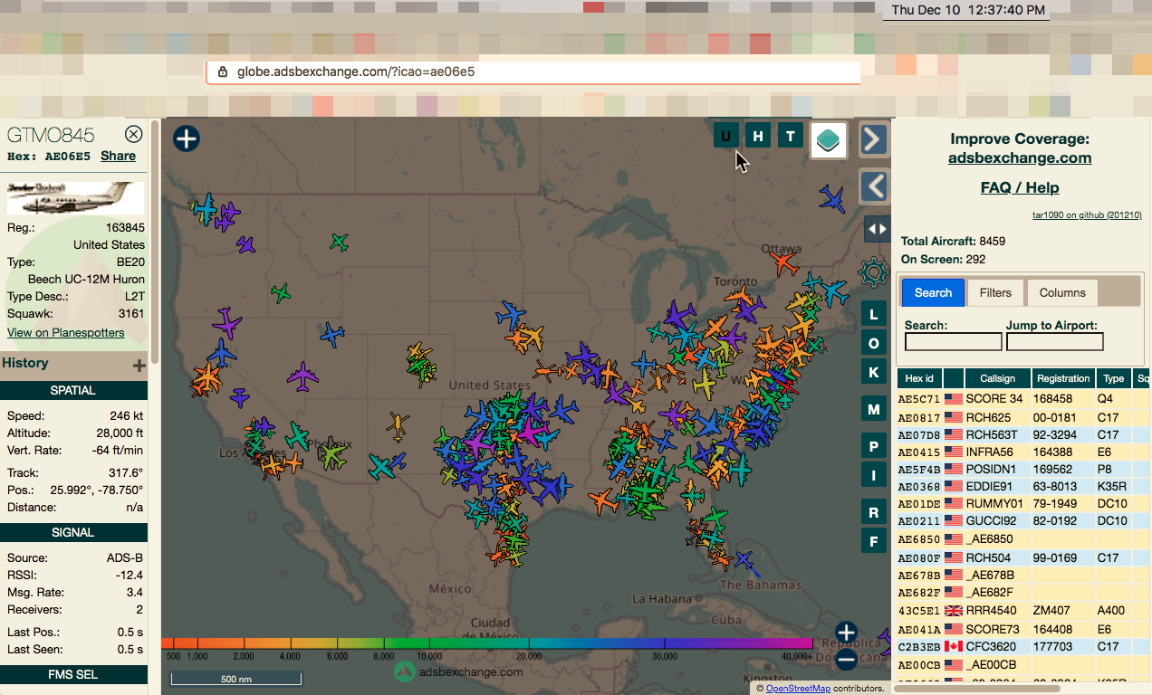Open View on Planespotters link

point(66,332)
